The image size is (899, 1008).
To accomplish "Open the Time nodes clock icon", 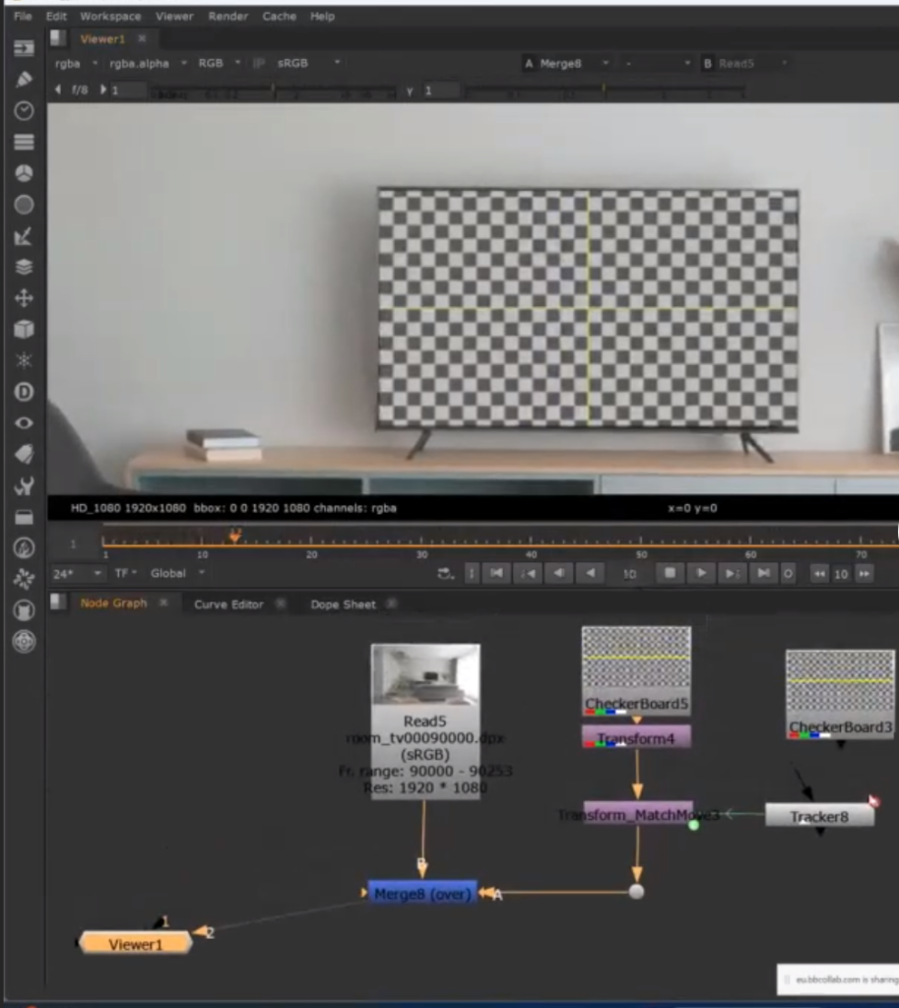I will 24,111.
